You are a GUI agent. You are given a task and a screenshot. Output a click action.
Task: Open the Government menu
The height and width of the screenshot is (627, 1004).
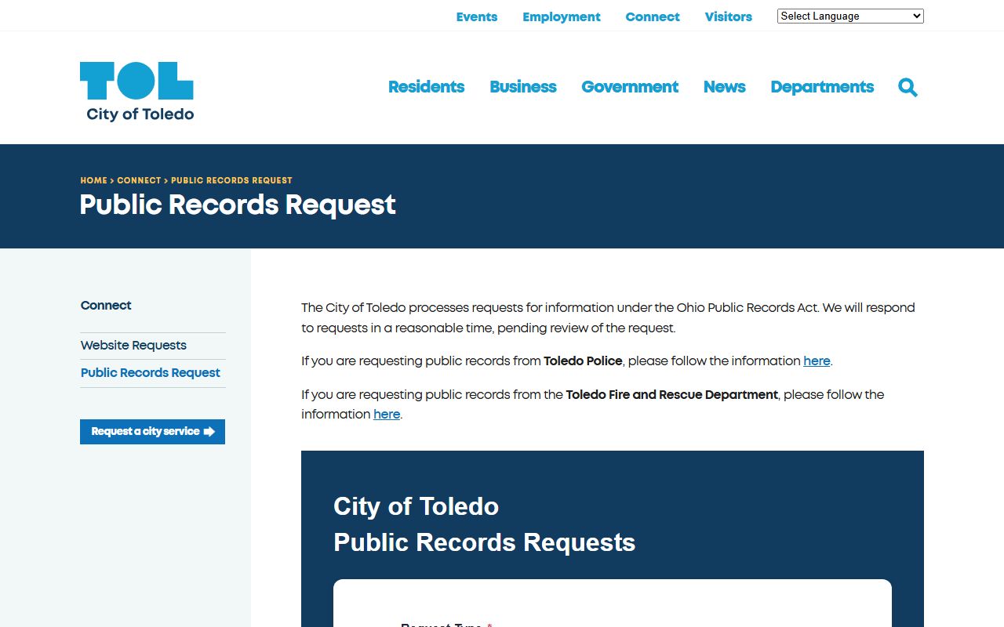[x=630, y=87]
